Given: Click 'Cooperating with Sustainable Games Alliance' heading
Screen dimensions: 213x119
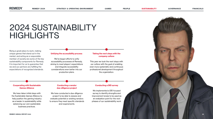Looking at the screenshot, I should pyautogui.click(x=27, y=87).
